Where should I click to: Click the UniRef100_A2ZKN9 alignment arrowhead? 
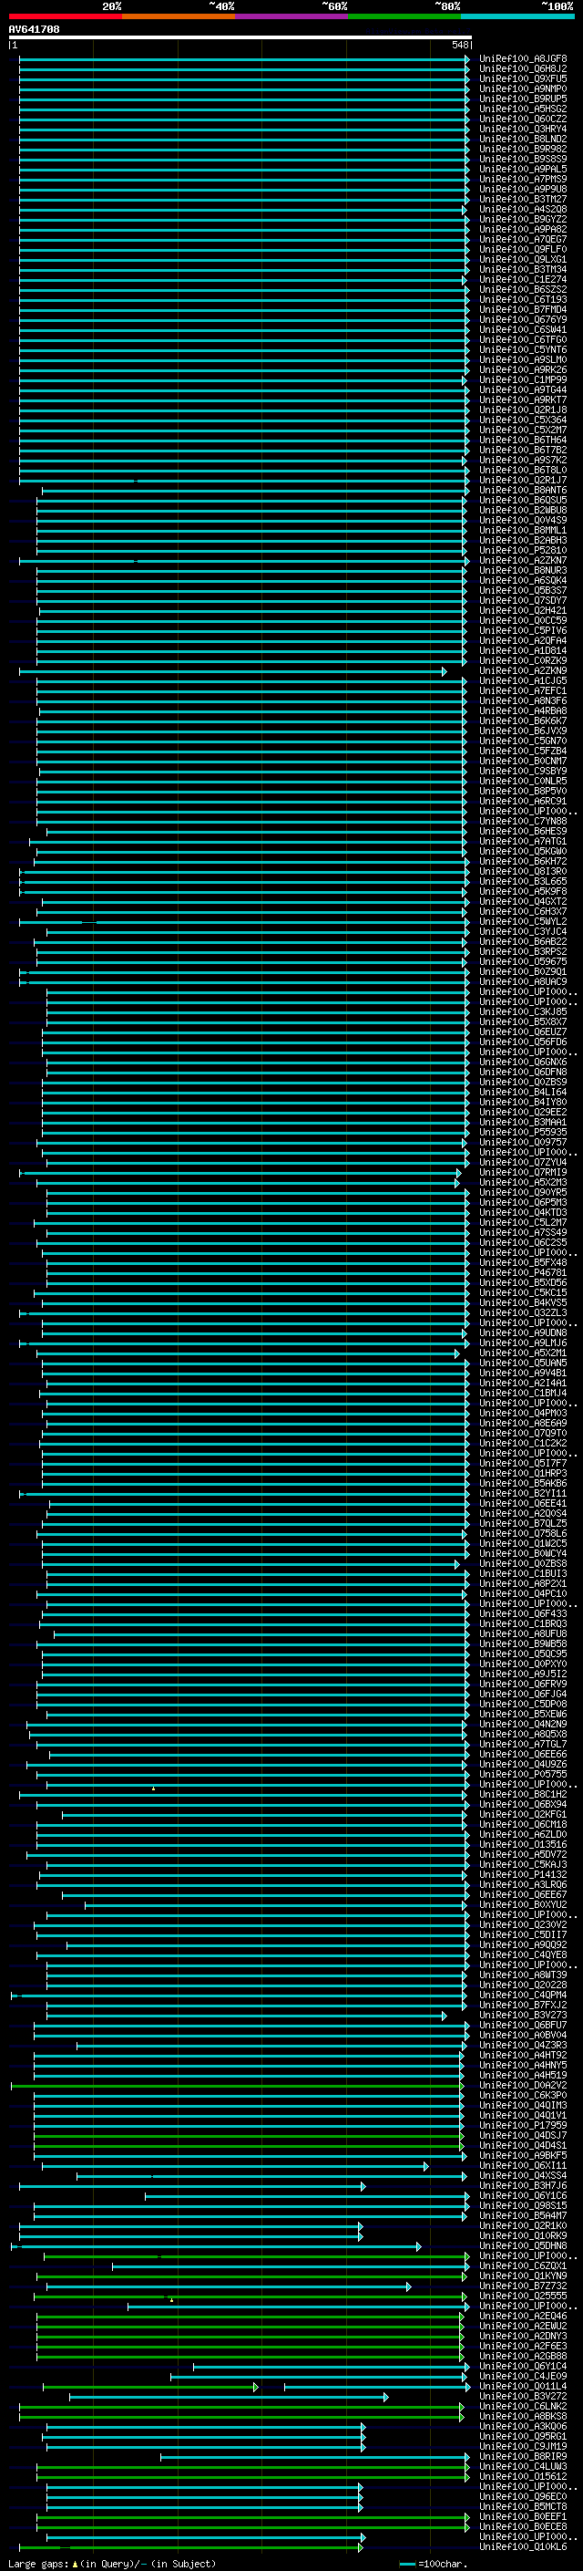pos(445,671)
